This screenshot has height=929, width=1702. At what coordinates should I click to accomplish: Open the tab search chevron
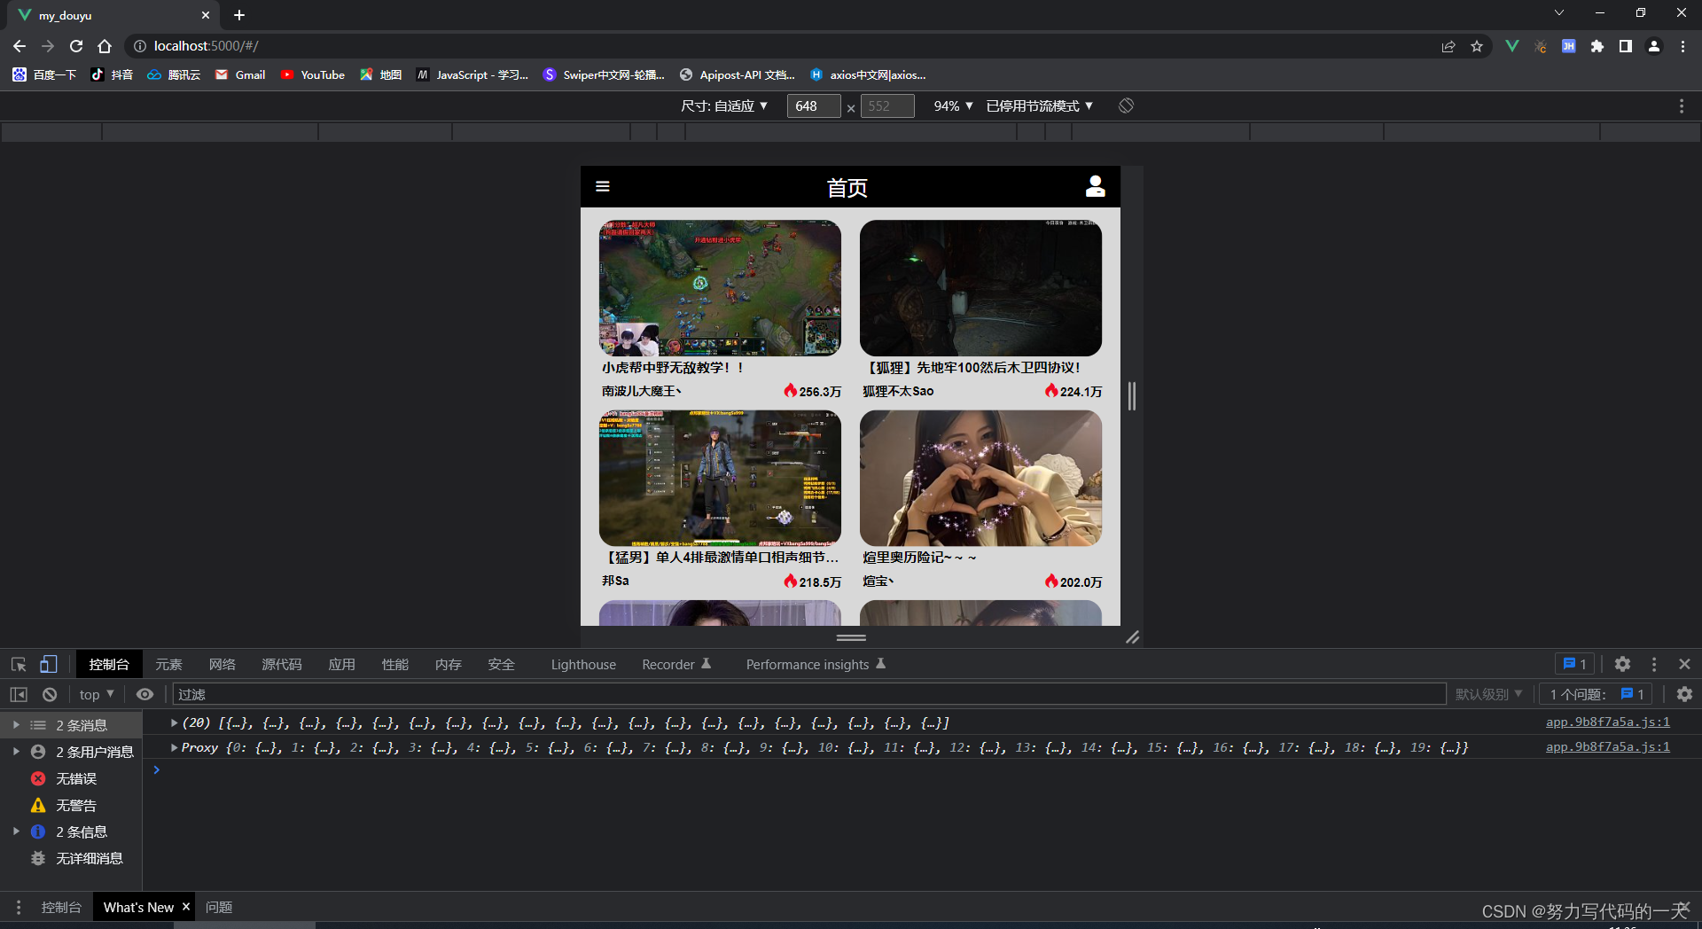pyautogui.click(x=1559, y=13)
